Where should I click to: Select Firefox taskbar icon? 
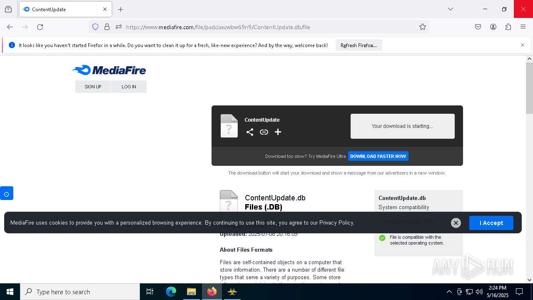click(x=212, y=292)
